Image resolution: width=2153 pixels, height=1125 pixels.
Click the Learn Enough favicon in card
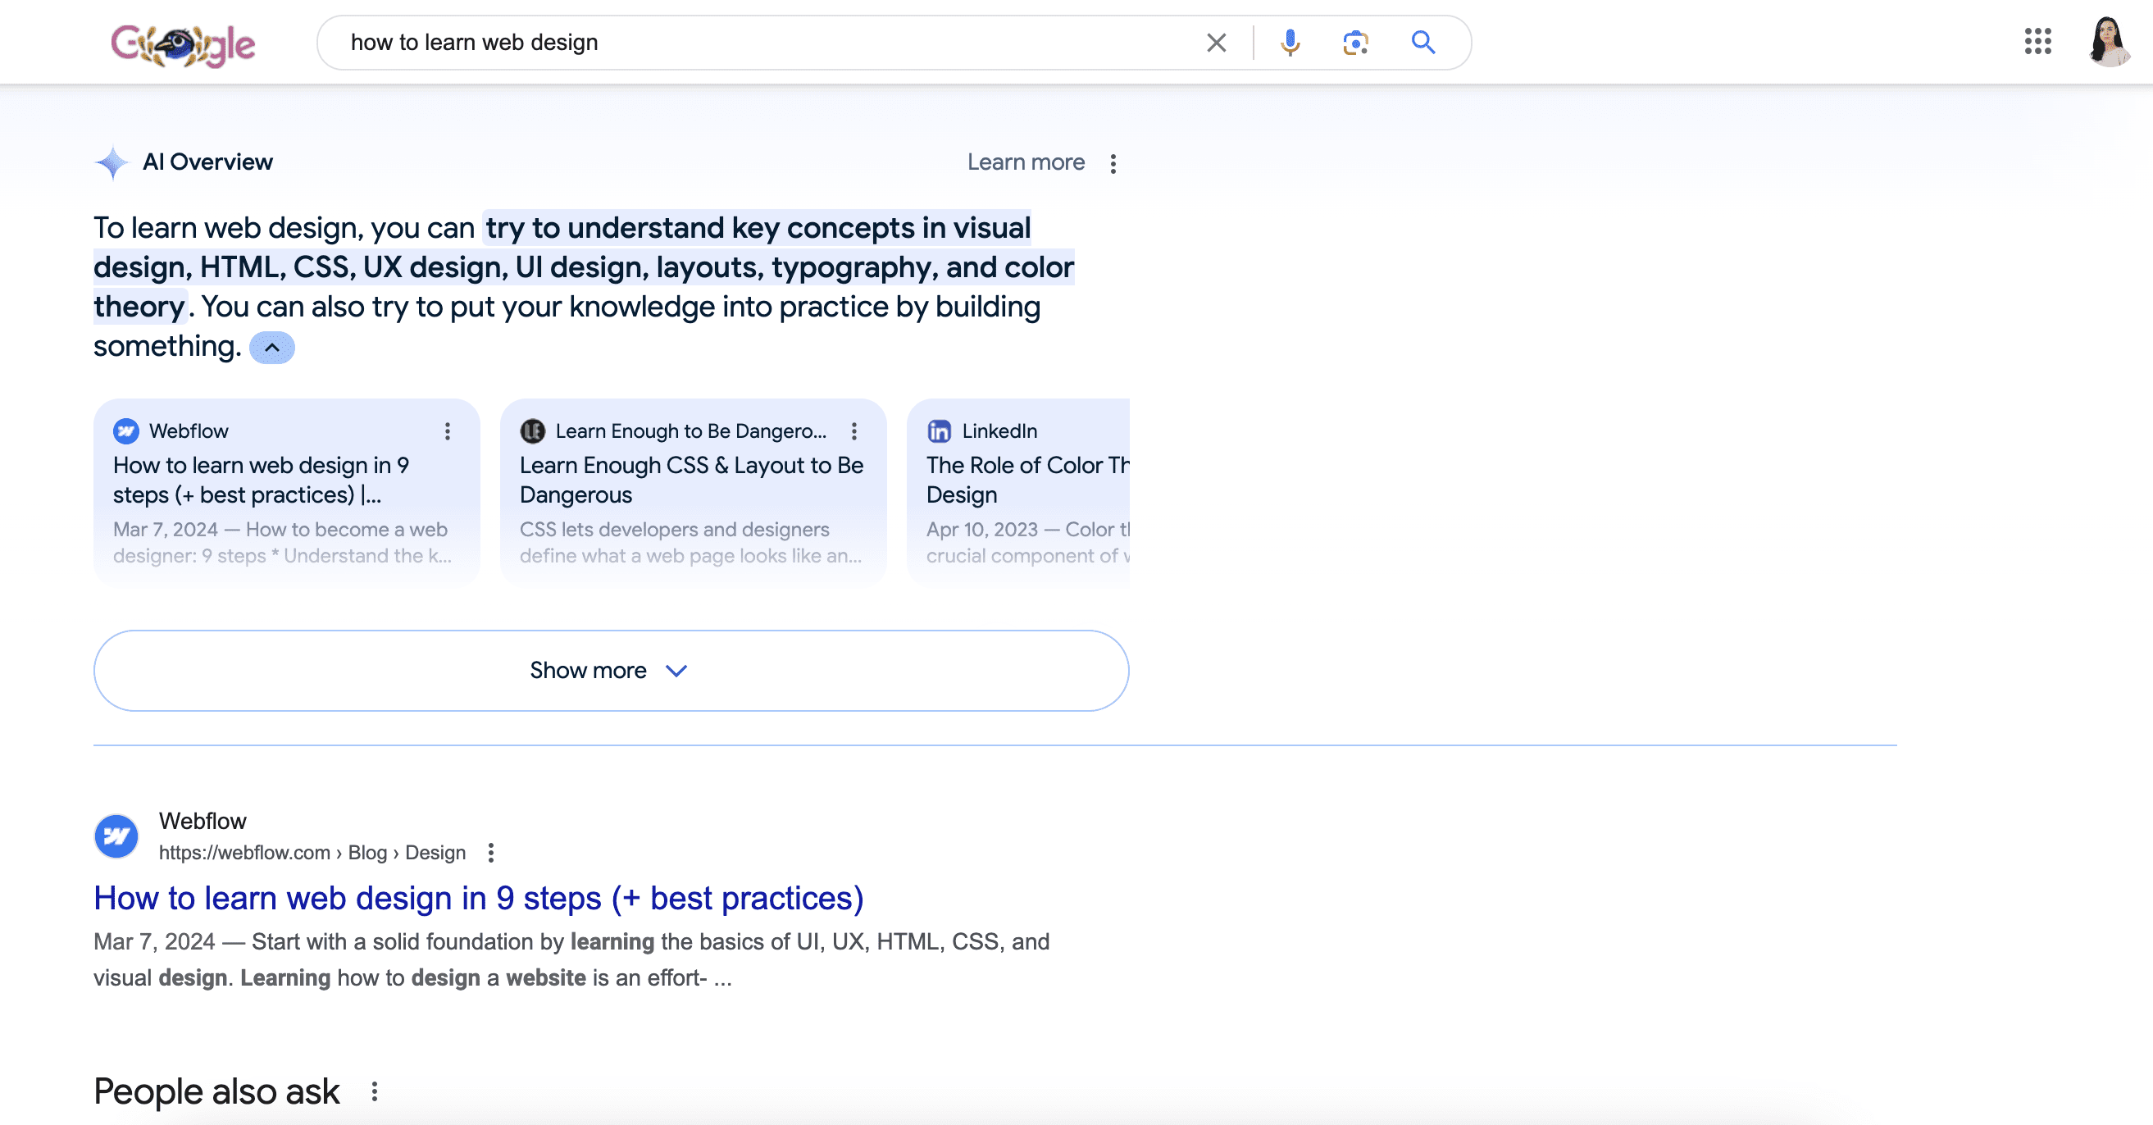(532, 431)
